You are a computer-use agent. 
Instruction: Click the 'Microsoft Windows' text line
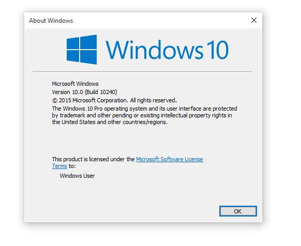[75, 84]
